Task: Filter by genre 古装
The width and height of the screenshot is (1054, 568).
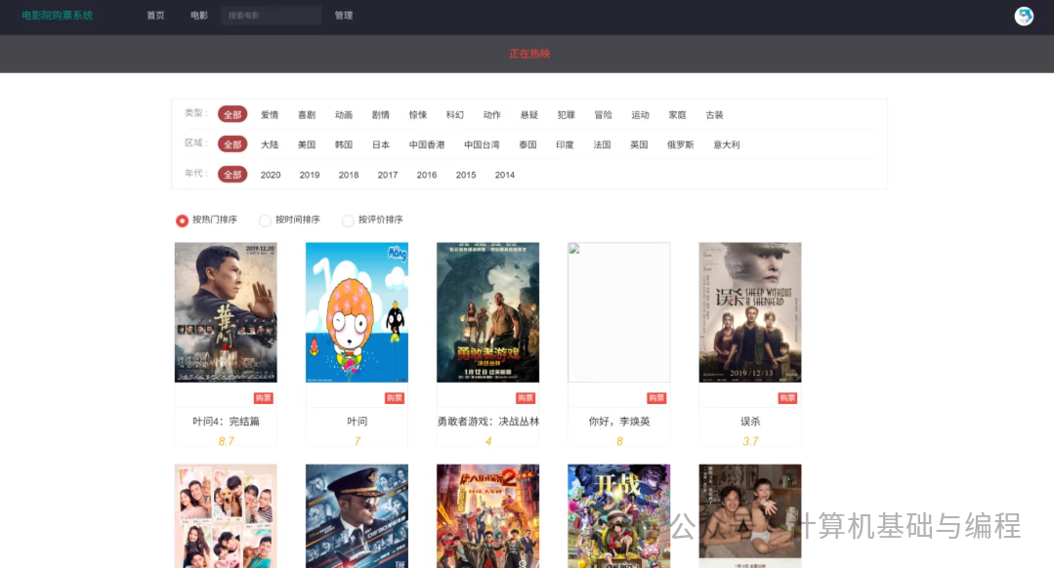Action: (714, 115)
